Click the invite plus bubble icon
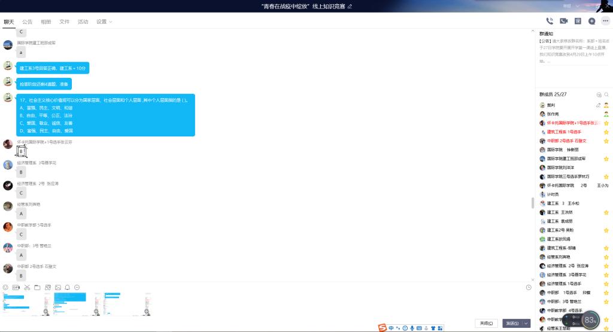Viewport: 613px width, 332px height. pos(591,21)
